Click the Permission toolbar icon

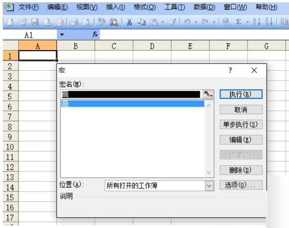click(x=47, y=22)
